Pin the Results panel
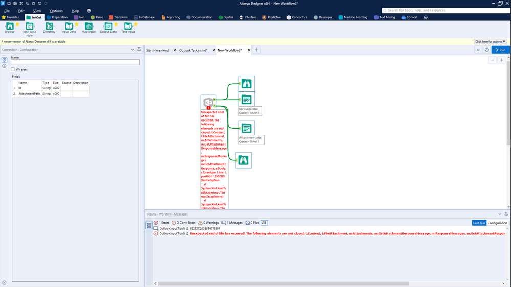Image resolution: width=511 pixels, height=287 pixels. 506,214
